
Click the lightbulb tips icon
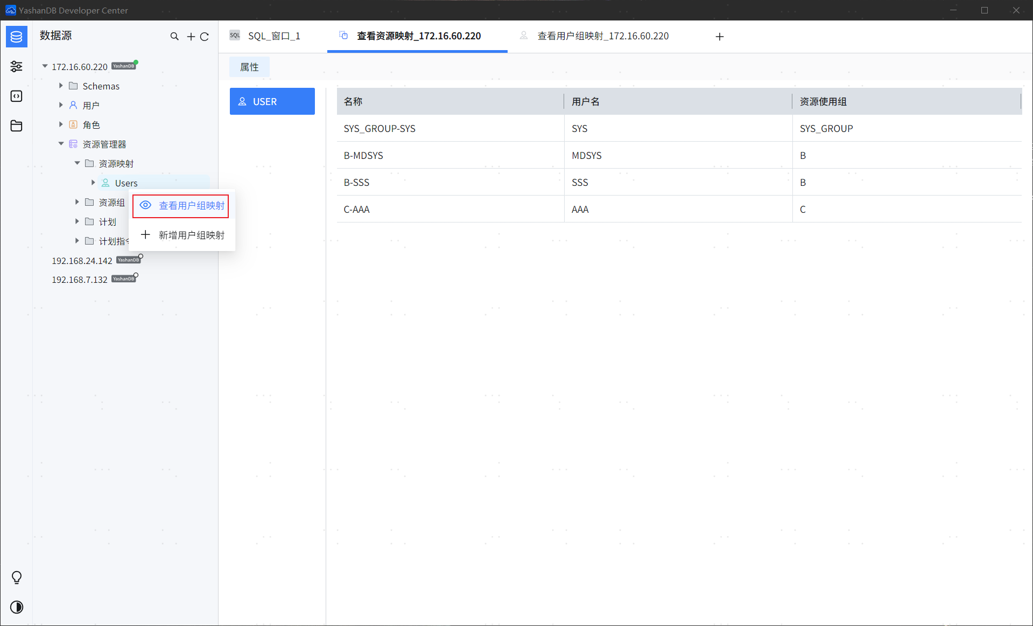(17, 578)
